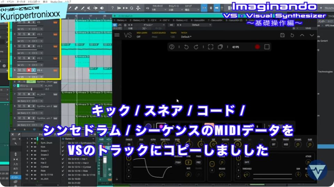
Task: Click the VS detach window icon
Action: tap(220, 47)
